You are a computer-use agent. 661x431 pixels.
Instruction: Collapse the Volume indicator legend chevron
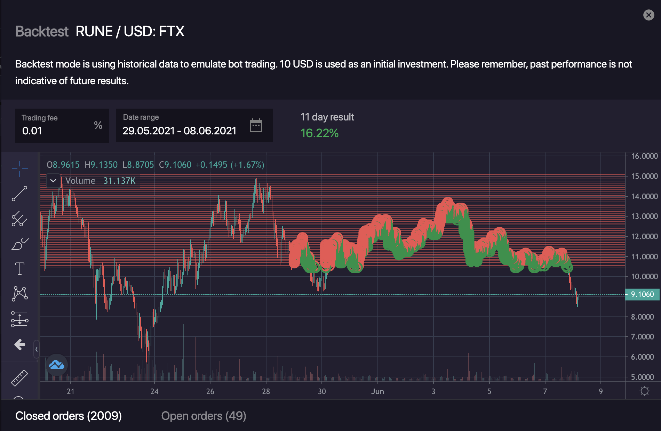[x=53, y=181]
